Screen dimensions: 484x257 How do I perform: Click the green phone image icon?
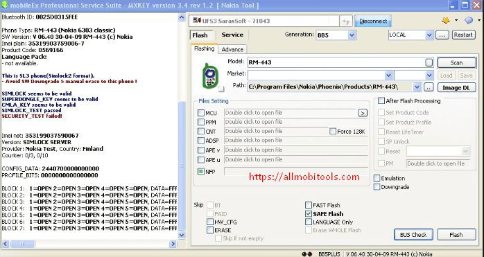coord(210,76)
